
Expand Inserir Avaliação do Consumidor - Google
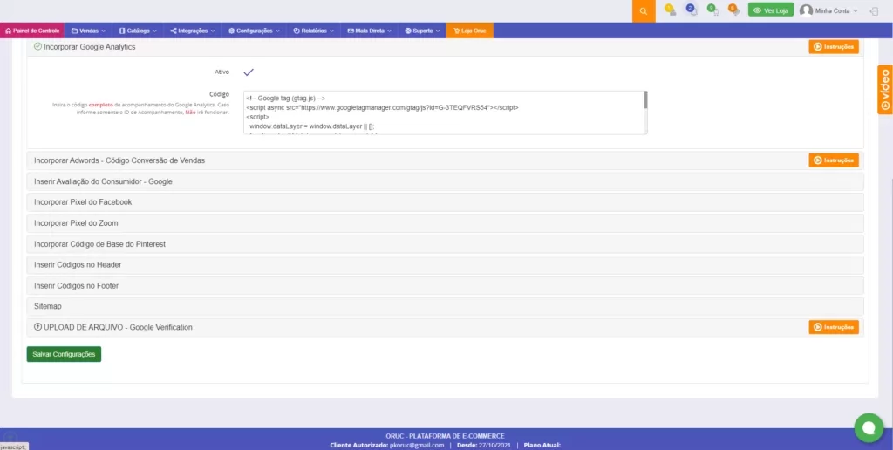[x=445, y=181]
